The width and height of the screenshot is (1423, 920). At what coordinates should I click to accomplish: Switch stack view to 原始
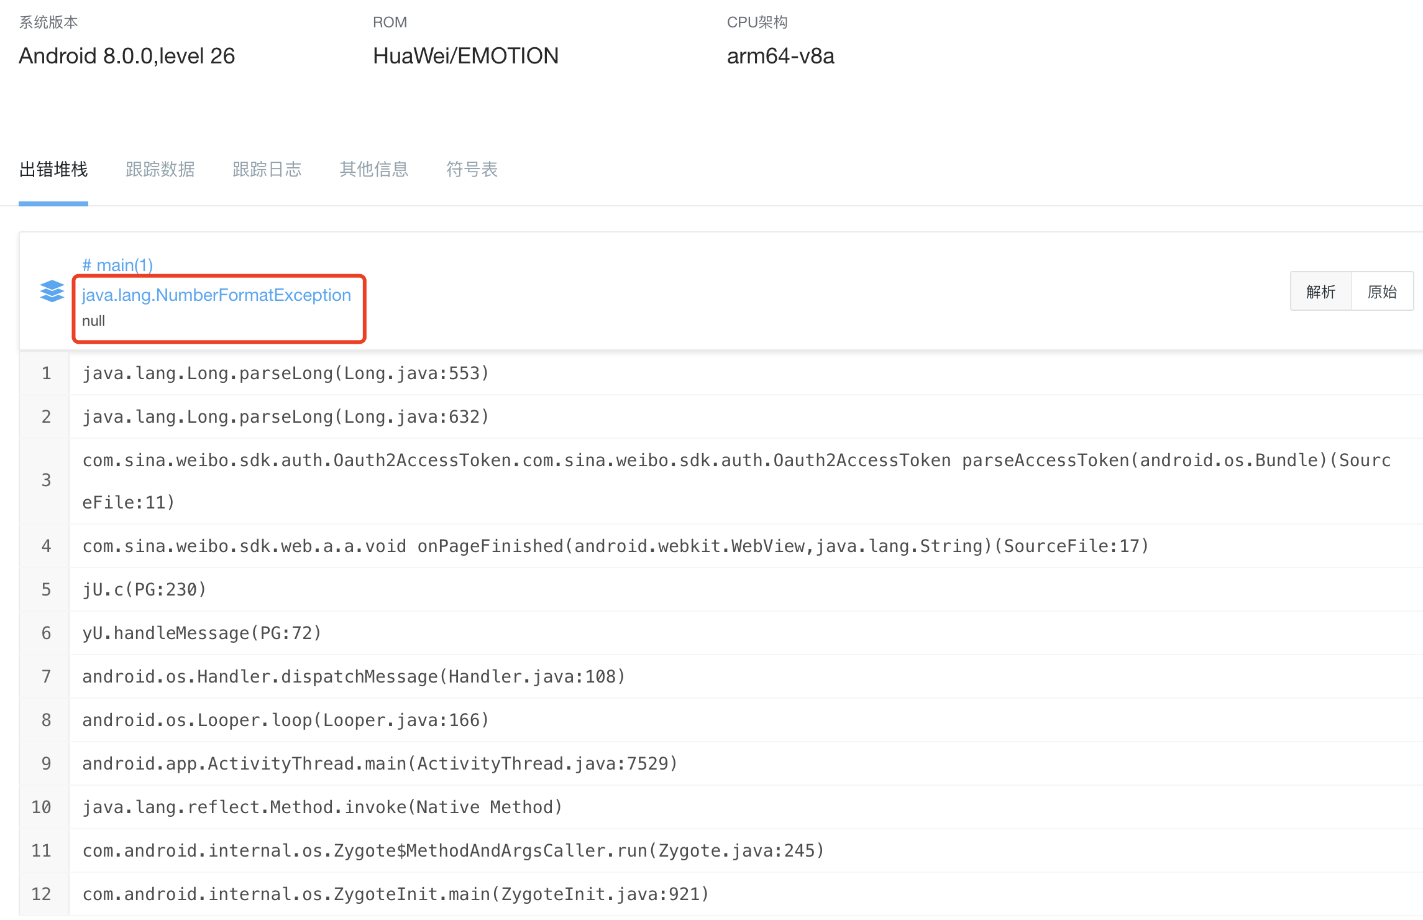tap(1382, 292)
